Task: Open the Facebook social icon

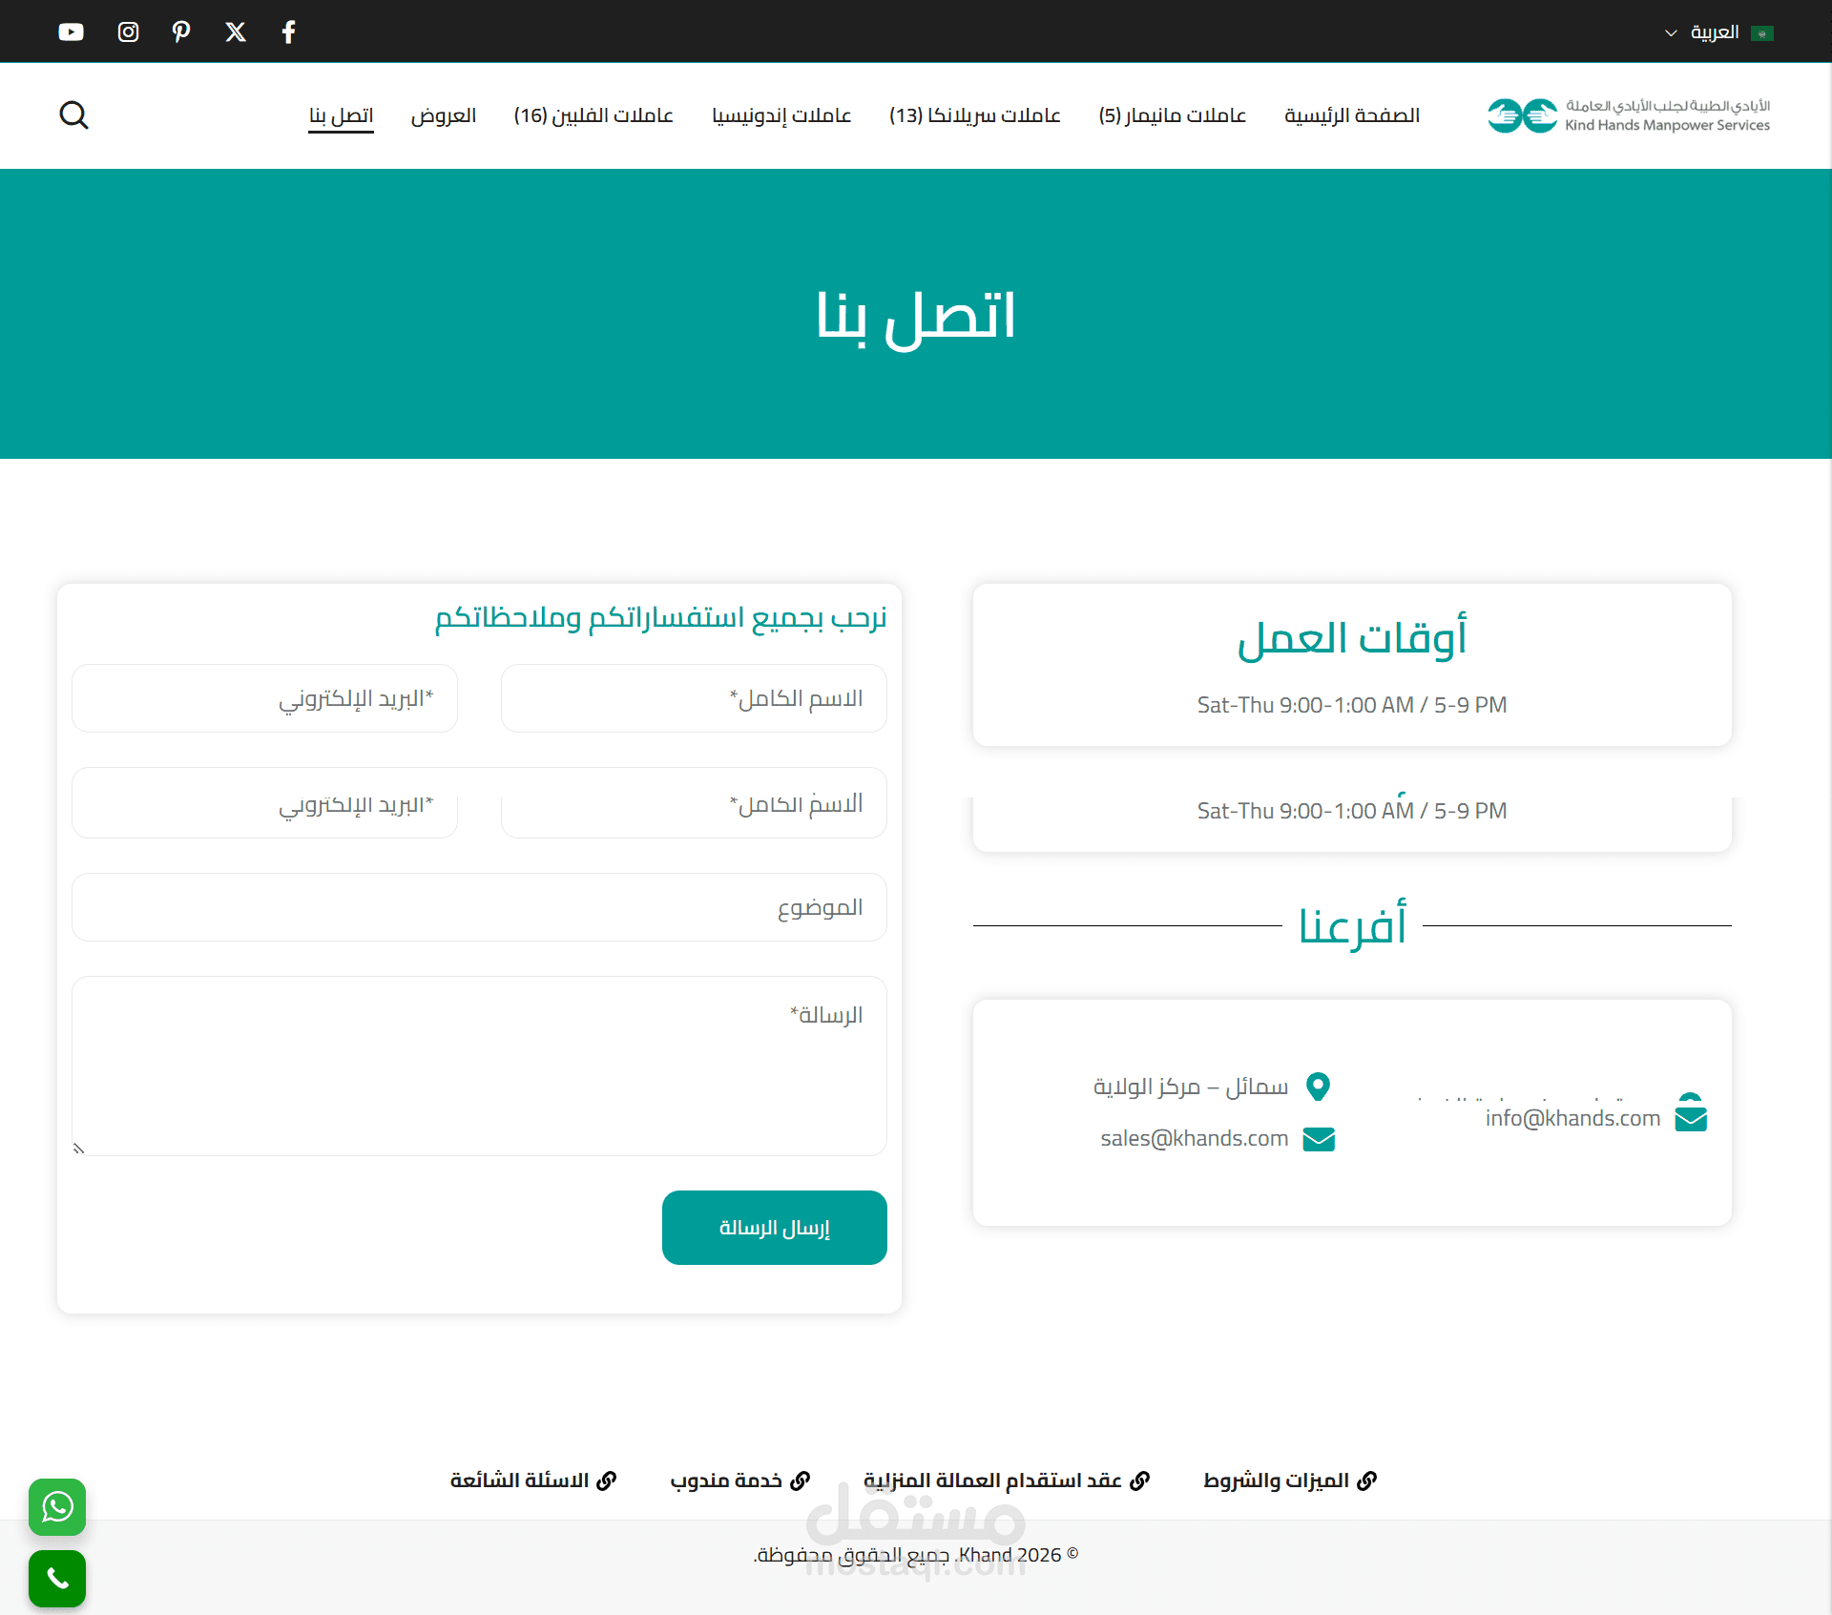Action: tap(289, 32)
